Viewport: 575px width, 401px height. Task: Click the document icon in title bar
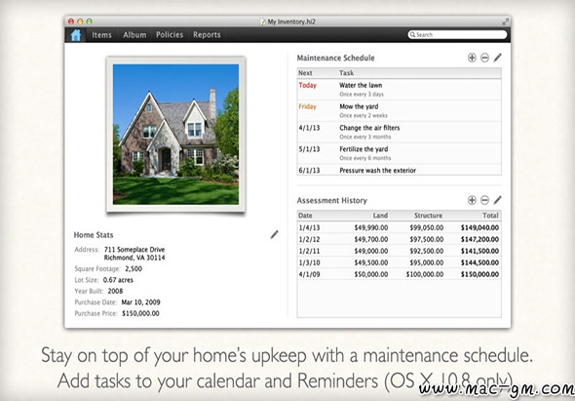[x=262, y=22]
